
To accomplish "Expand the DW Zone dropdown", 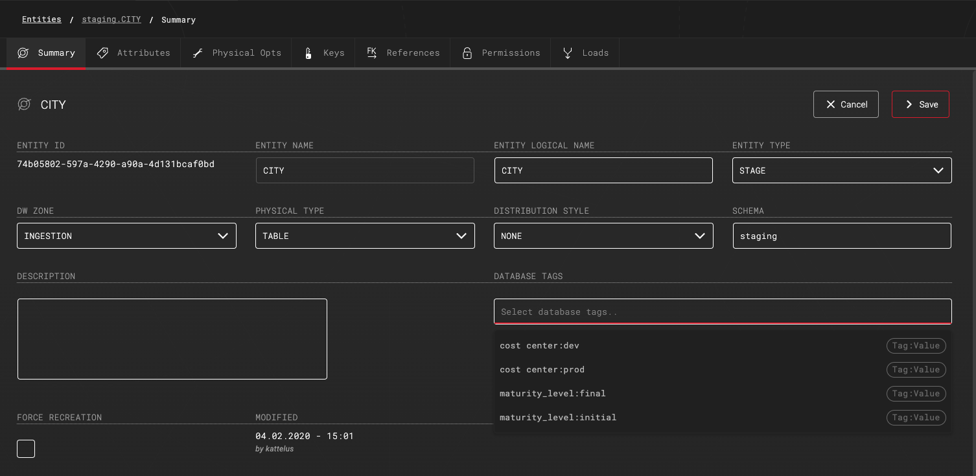I will [126, 236].
